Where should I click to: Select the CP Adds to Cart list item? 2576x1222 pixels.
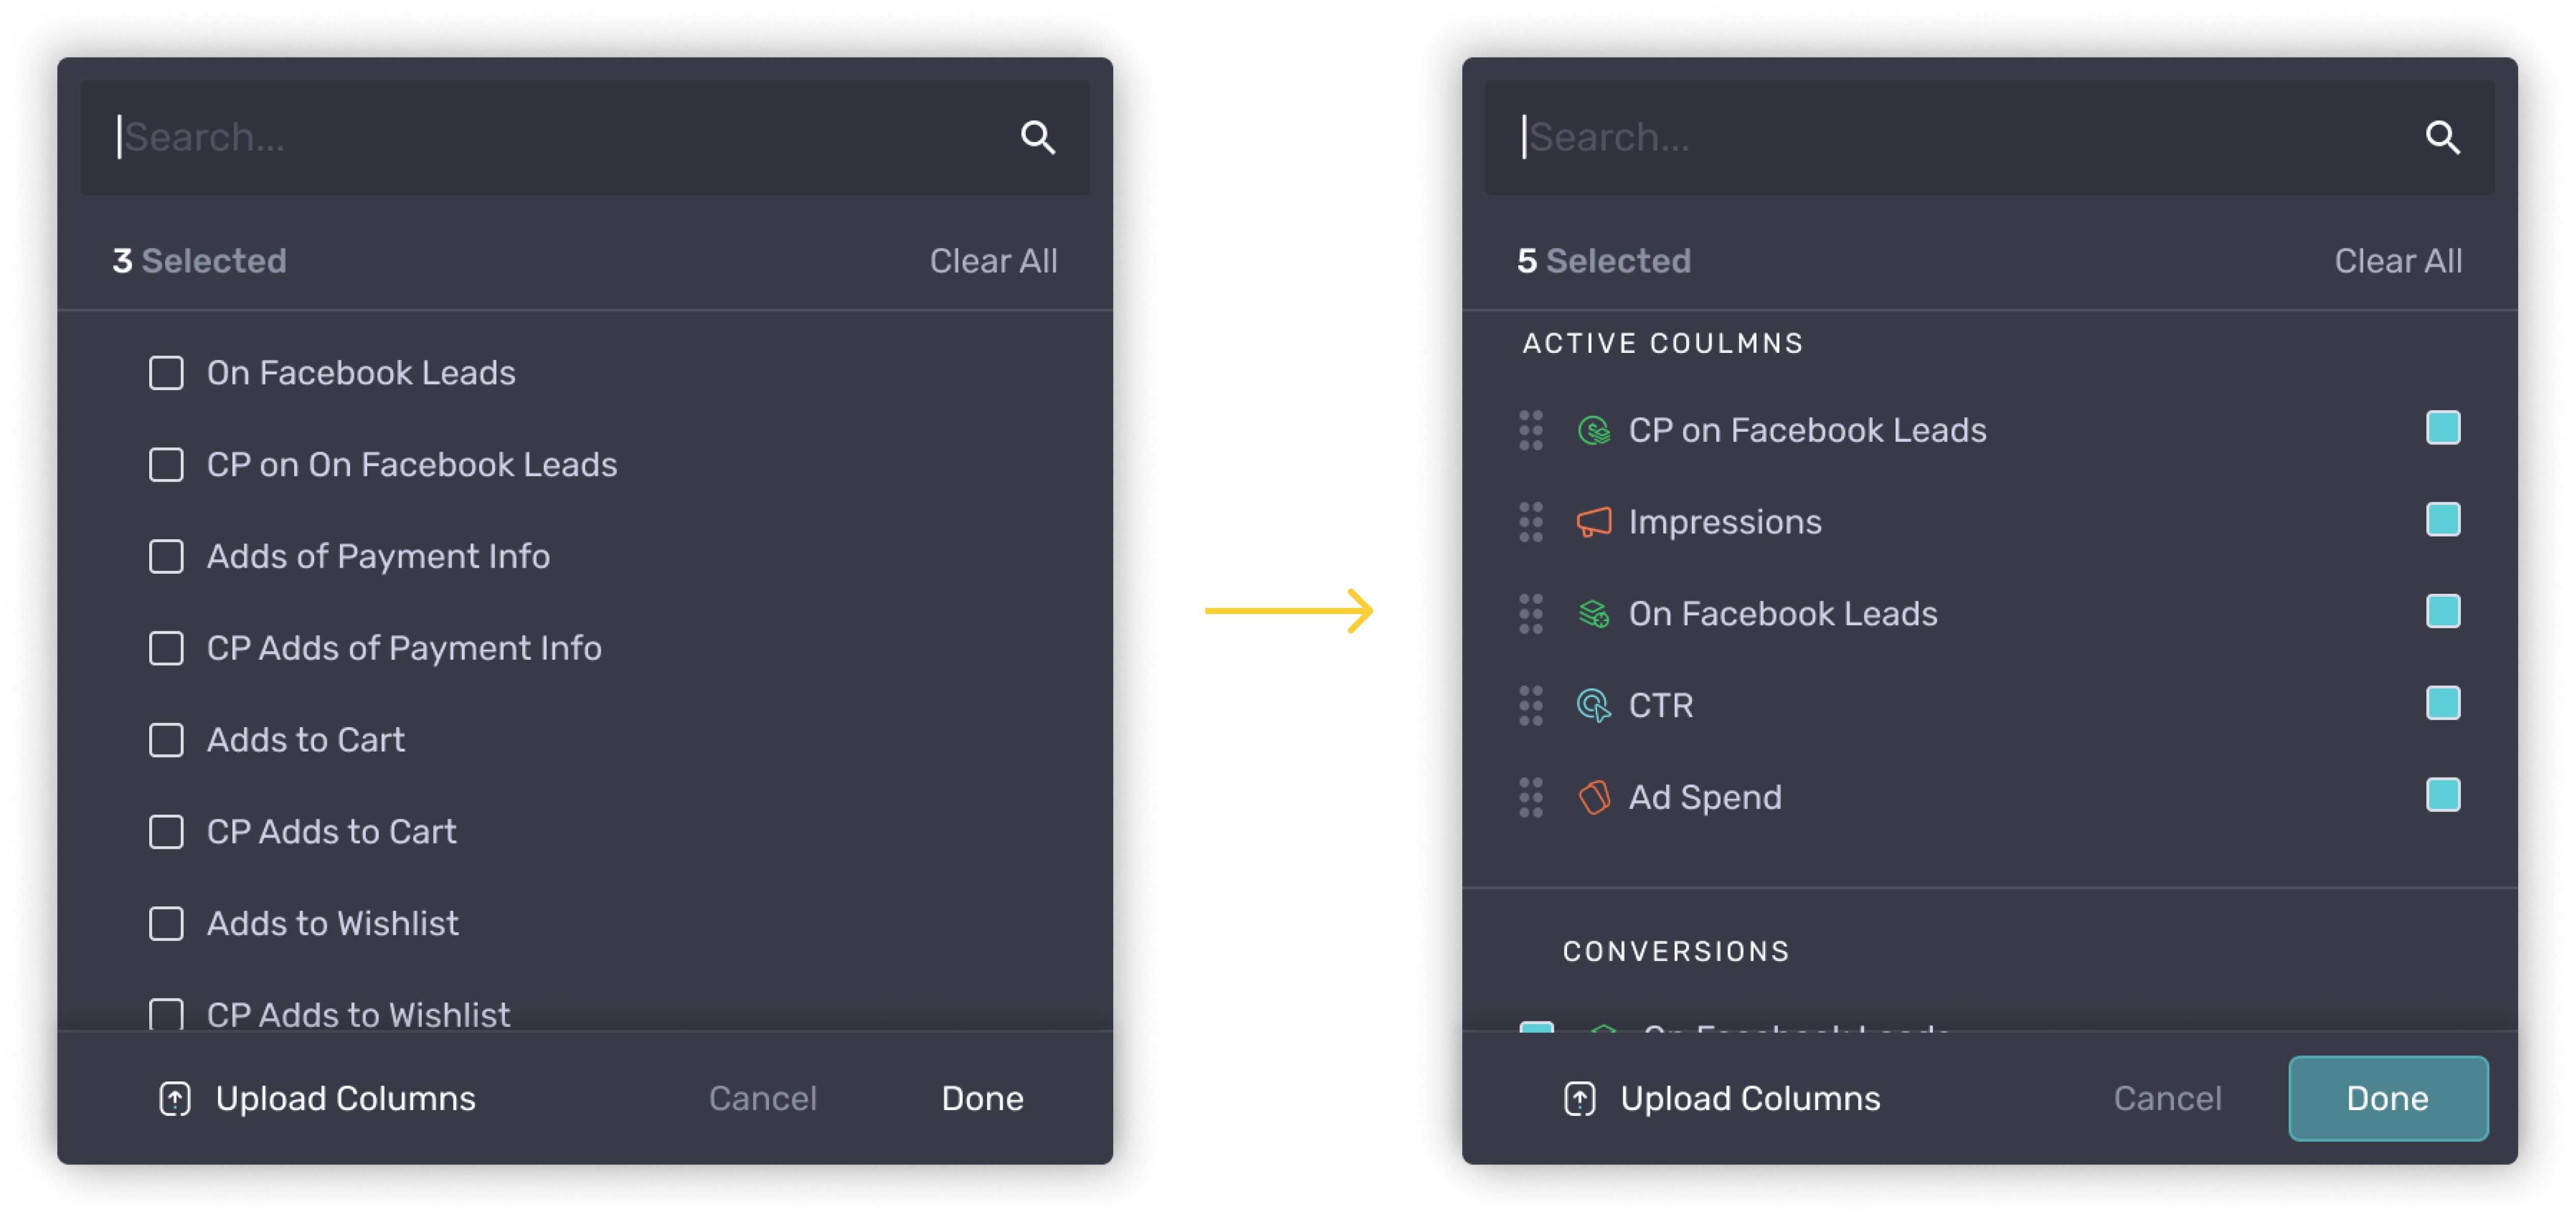click(331, 832)
